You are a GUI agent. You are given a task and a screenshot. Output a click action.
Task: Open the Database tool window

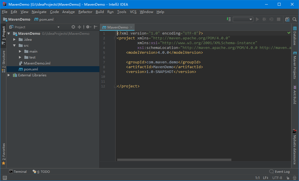(295, 36)
